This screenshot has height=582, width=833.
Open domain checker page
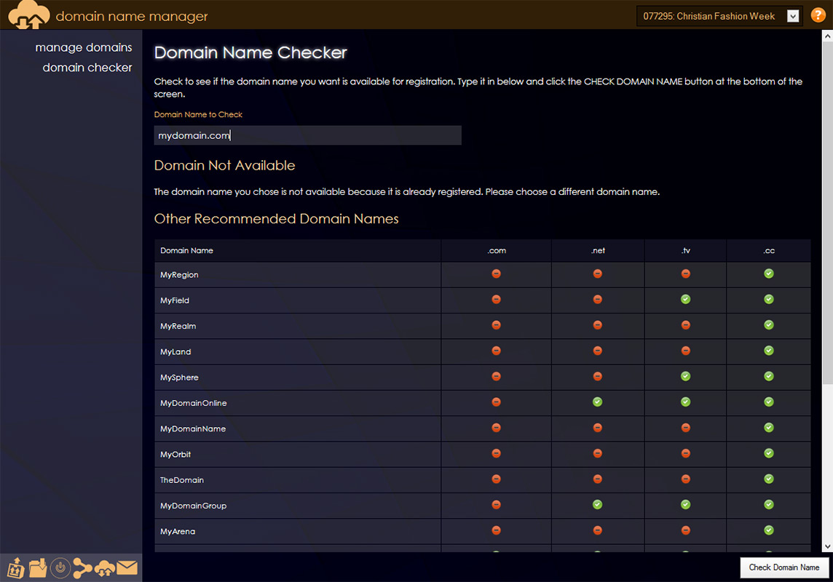[87, 68]
